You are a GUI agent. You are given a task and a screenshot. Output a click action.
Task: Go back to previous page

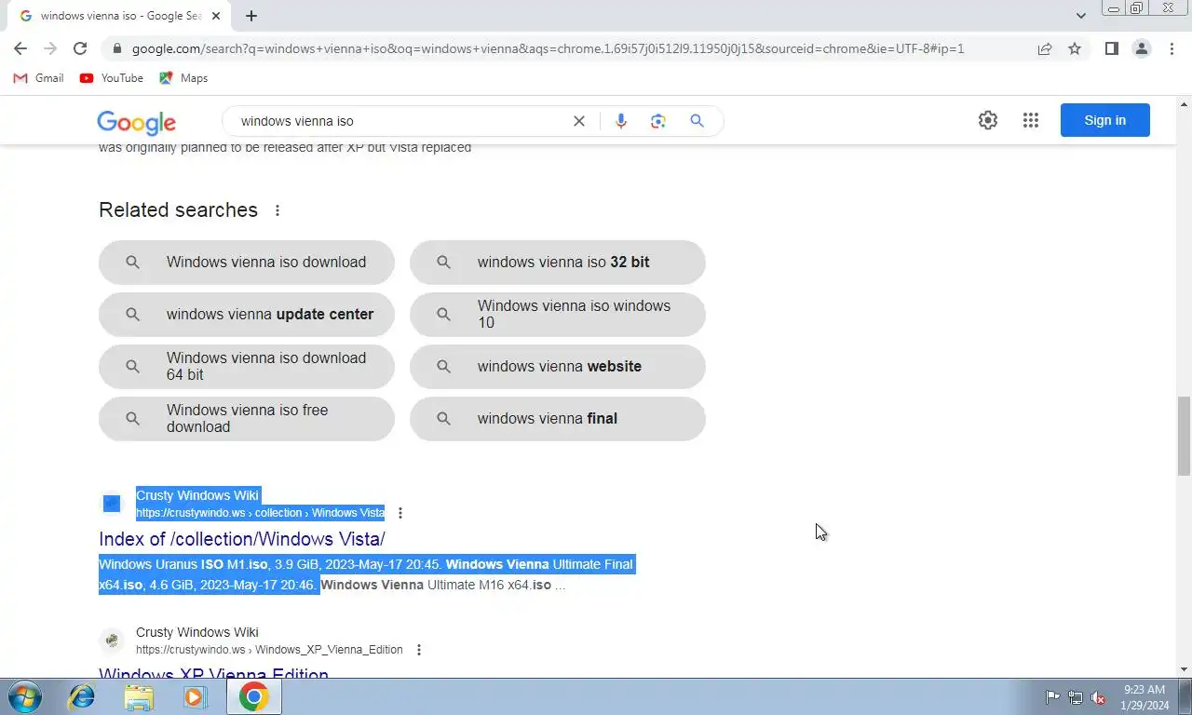click(20, 48)
